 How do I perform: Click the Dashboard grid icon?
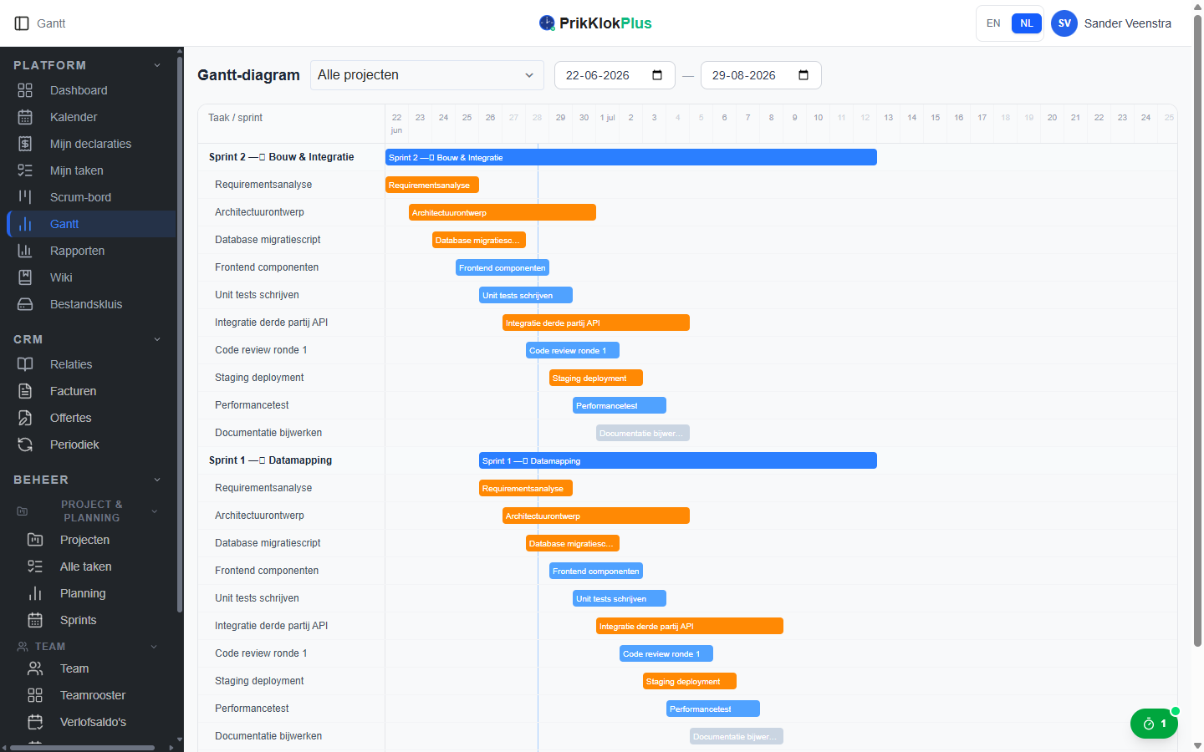pyautogui.click(x=25, y=90)
